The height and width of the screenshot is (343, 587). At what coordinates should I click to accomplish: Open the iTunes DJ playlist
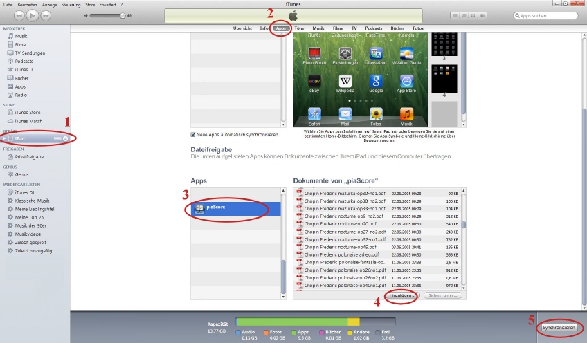click(24, 192)
